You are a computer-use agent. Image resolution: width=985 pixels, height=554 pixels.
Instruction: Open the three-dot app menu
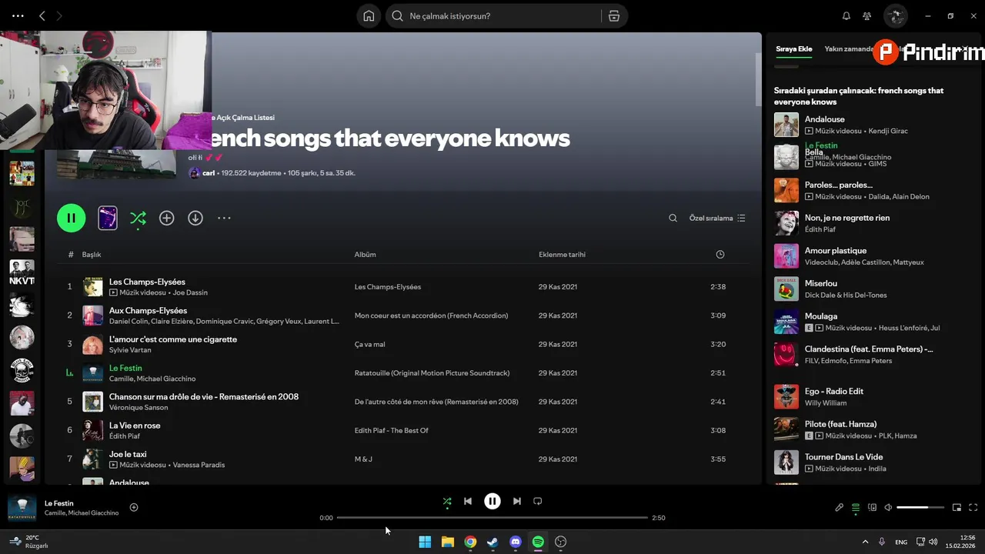click(18, 16)
